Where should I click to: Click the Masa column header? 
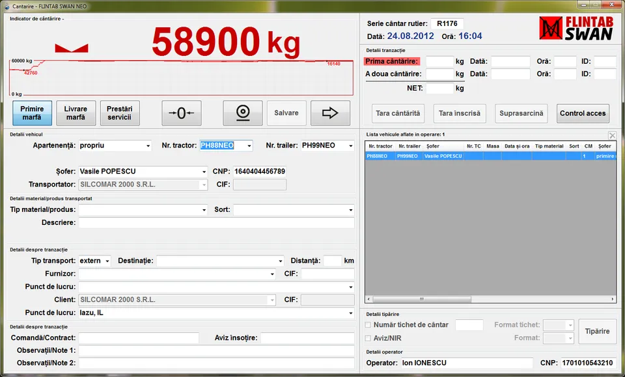click(493, 146)
